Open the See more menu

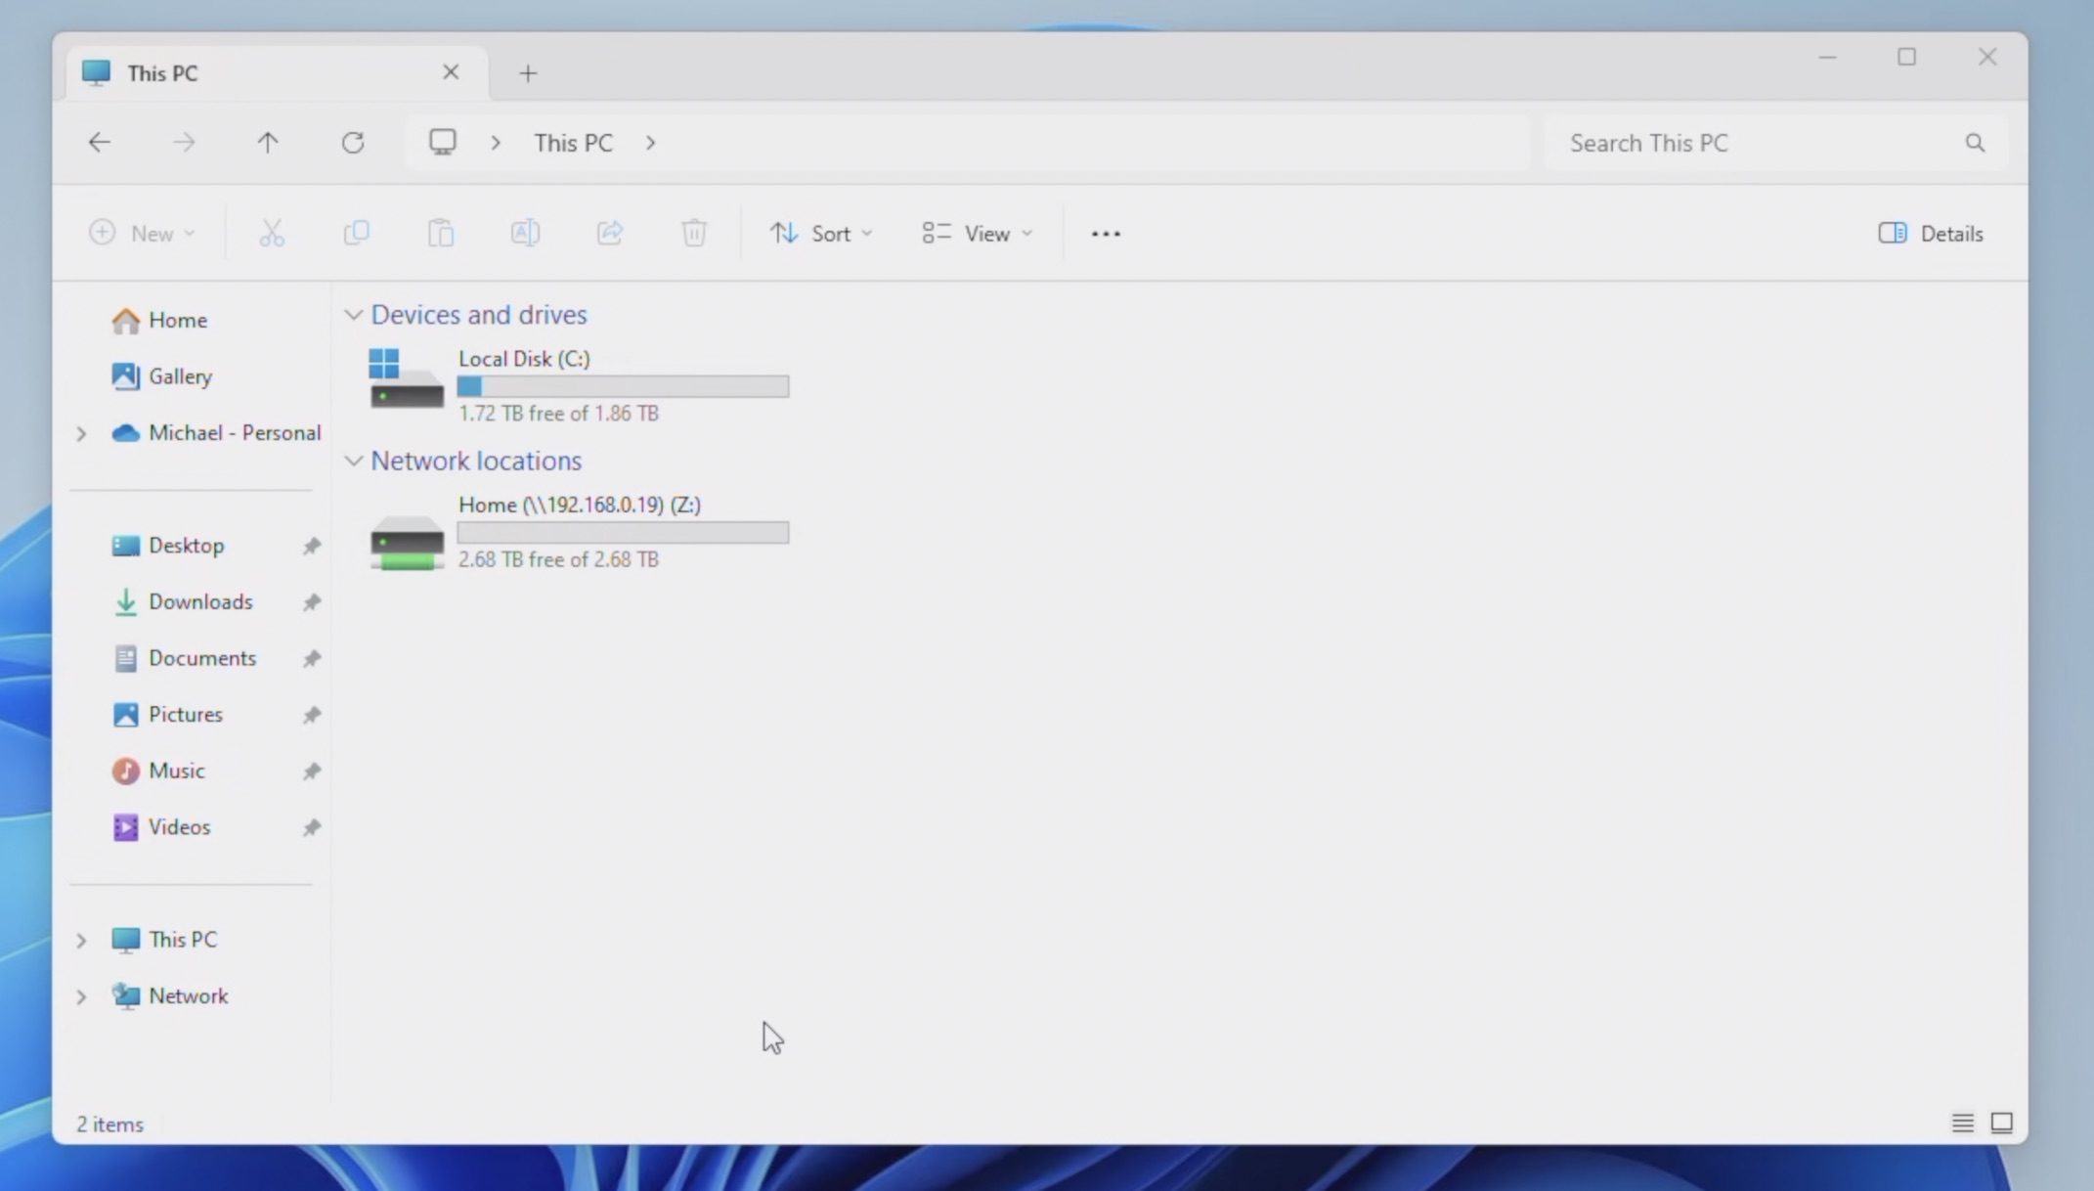1105,233
